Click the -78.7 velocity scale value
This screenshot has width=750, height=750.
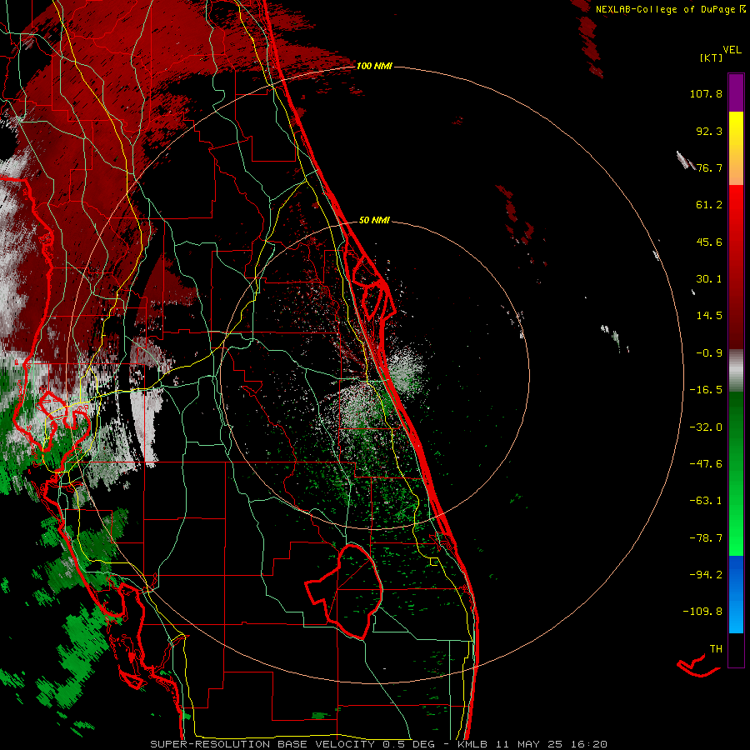click(x=706, y=538)
